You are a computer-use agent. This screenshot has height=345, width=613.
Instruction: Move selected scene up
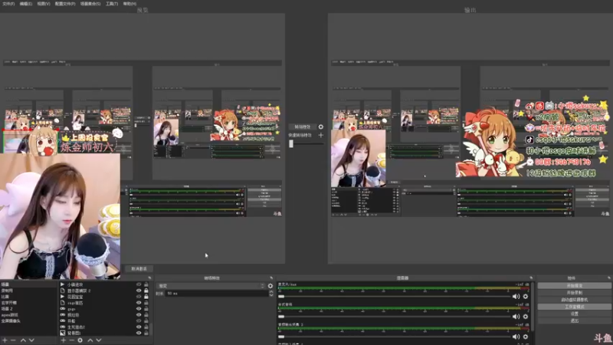[x=23, y=340]
